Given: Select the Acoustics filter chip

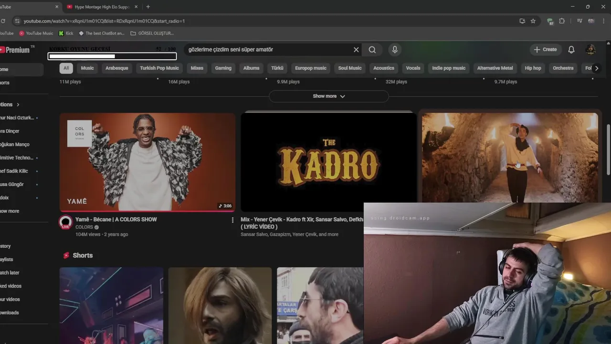Looking at the screenshot, I should tap(384, 68).
